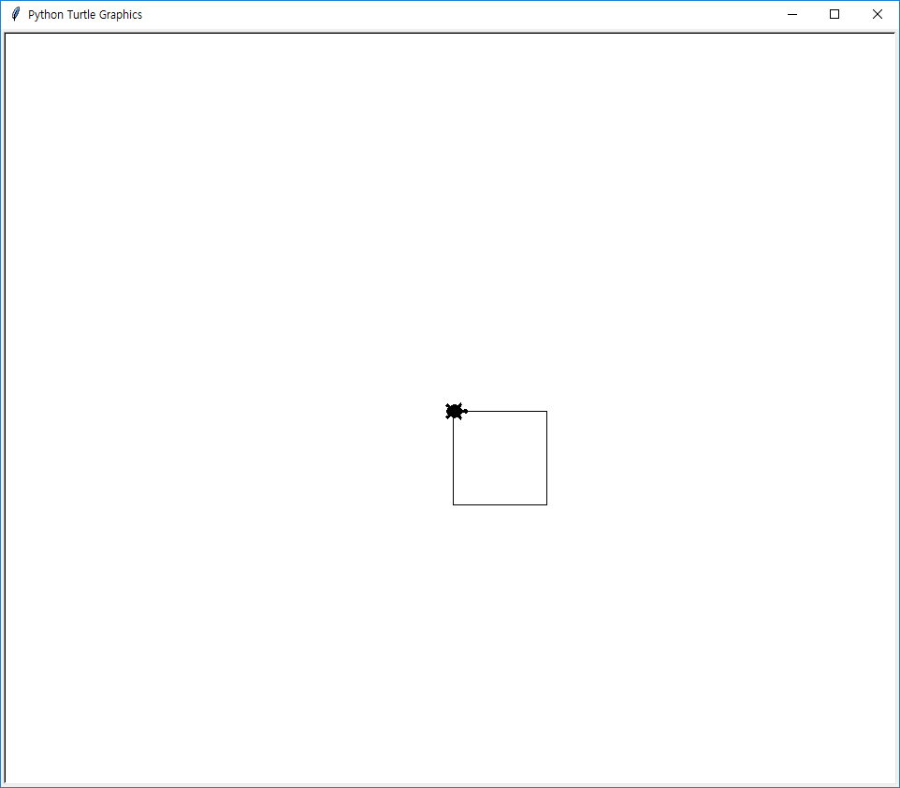The image size is (900, 788).
Task: Close the Python Turtle Graphics window
Action: tap(877, 14)
